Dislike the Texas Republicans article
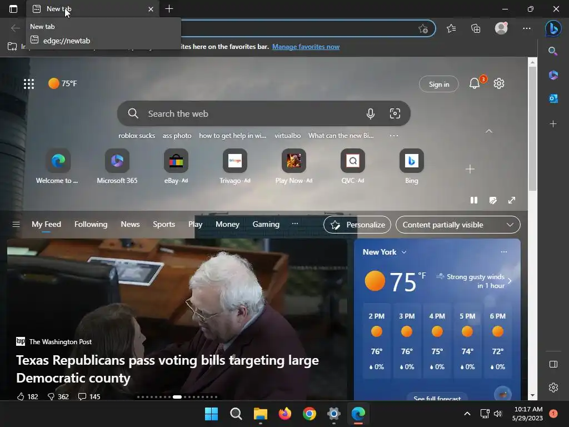The width and height of the screenshot is (569, 427). [x=58, y=396]
